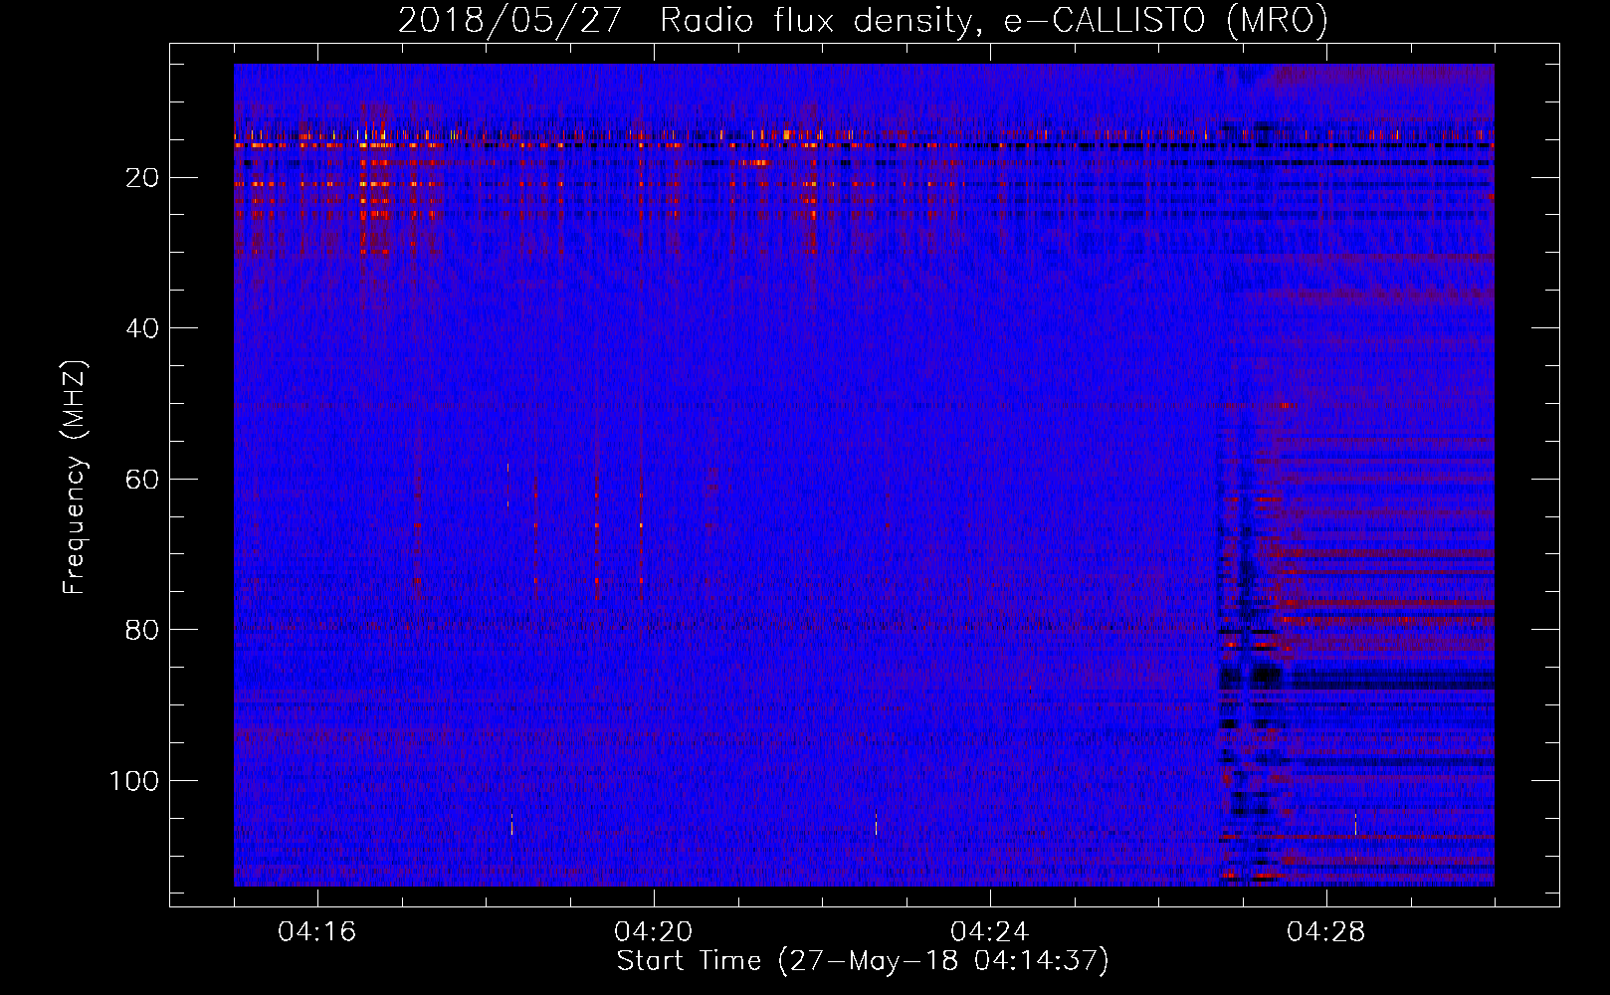Click the 60 MHz frequency tick label

[x=142, y=480]
